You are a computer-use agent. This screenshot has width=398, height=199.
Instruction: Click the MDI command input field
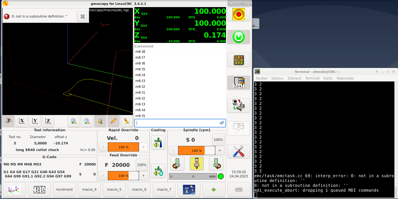(x=178, y=123)
